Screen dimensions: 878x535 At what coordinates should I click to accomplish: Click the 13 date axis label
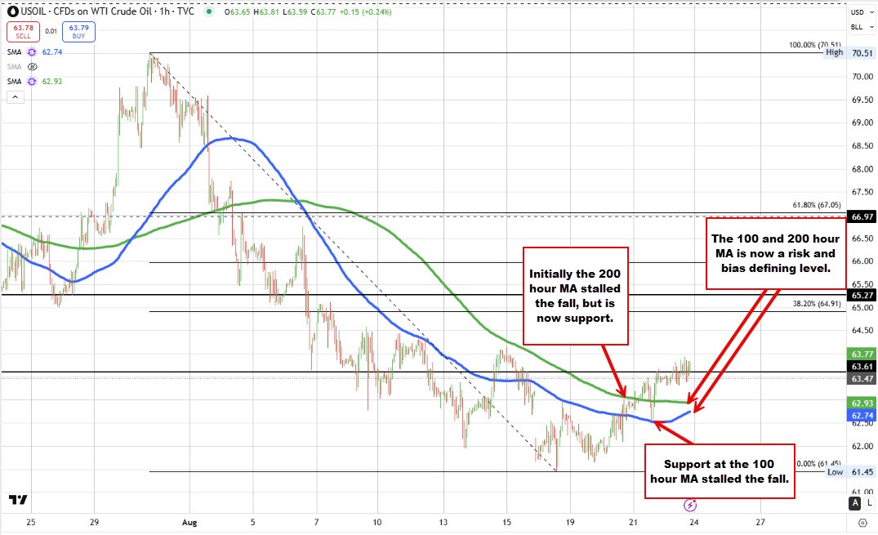click(x=443, y=522)
